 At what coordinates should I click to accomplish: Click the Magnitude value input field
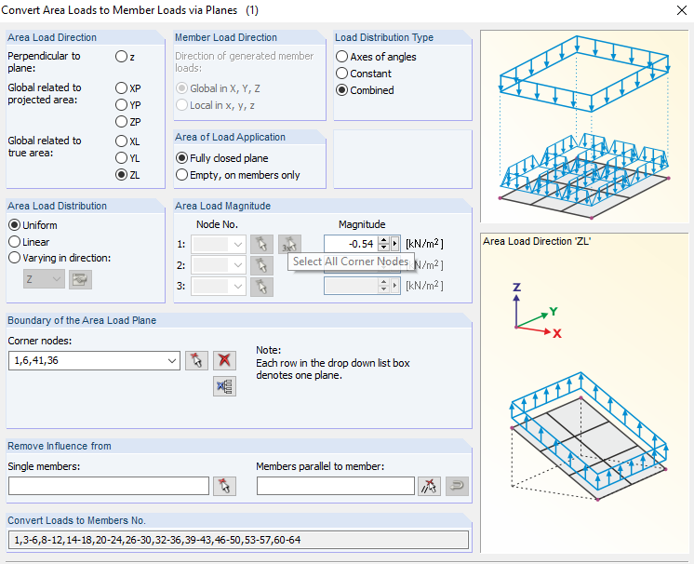coord(351,244)
